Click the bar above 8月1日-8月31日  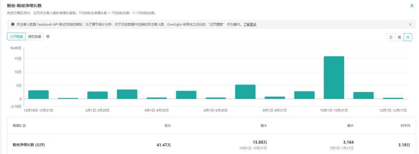point(275,98)
